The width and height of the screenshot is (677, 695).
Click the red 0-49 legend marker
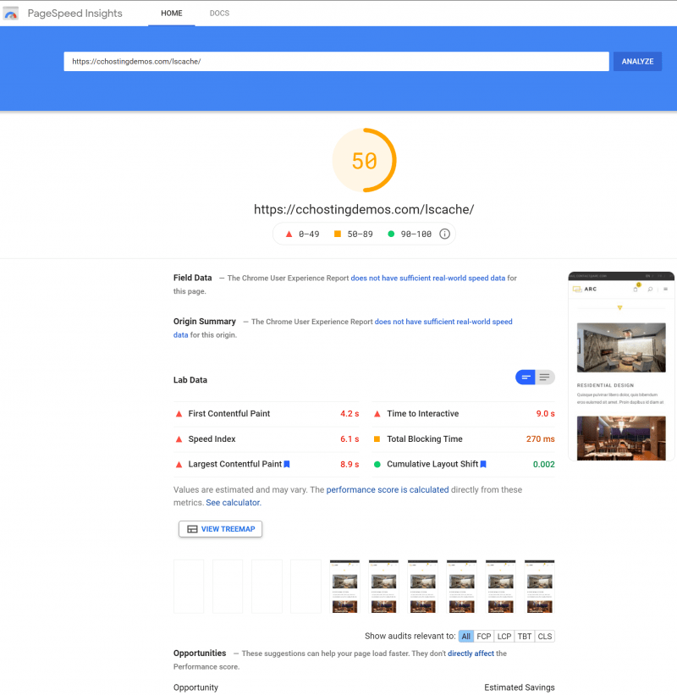pos(289,234)
